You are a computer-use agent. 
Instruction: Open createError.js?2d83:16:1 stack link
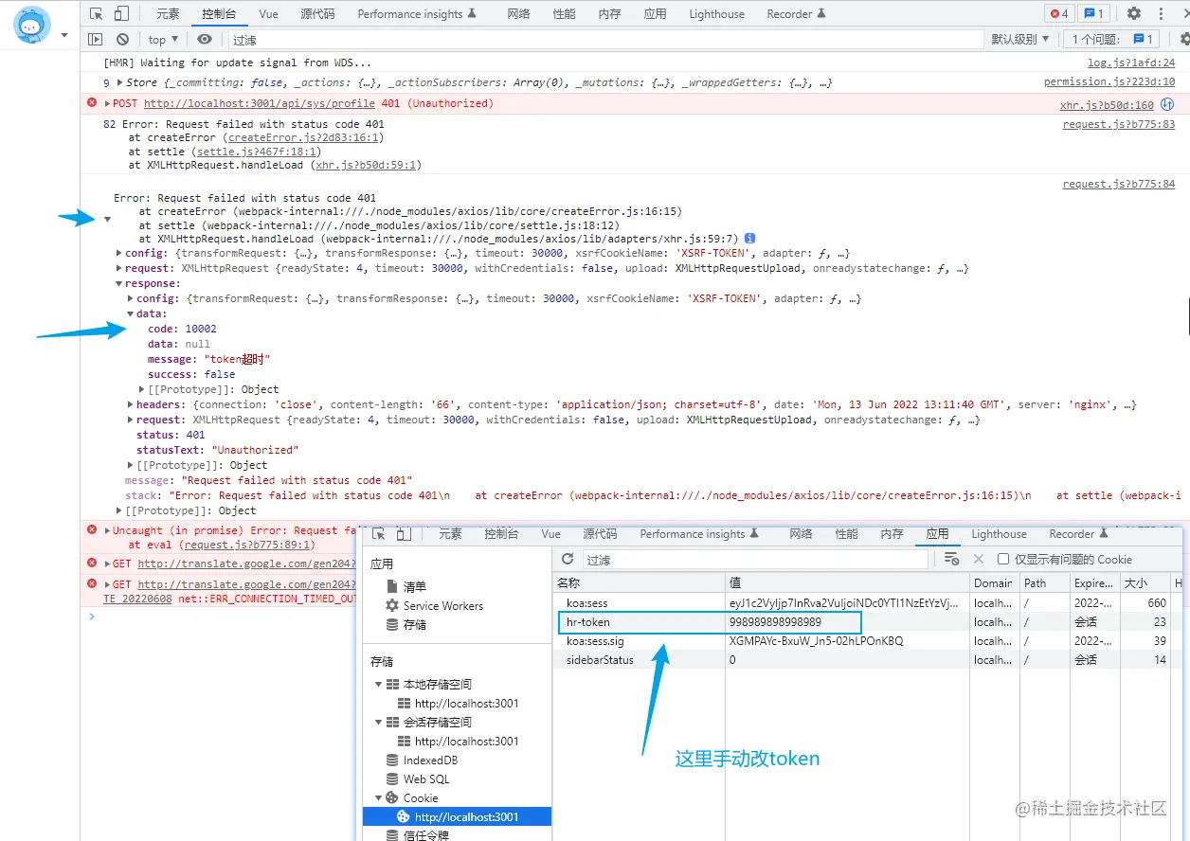point(303,138)
